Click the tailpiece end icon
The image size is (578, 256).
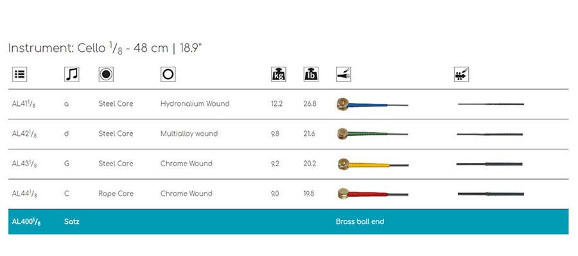[x=344, y=74]
